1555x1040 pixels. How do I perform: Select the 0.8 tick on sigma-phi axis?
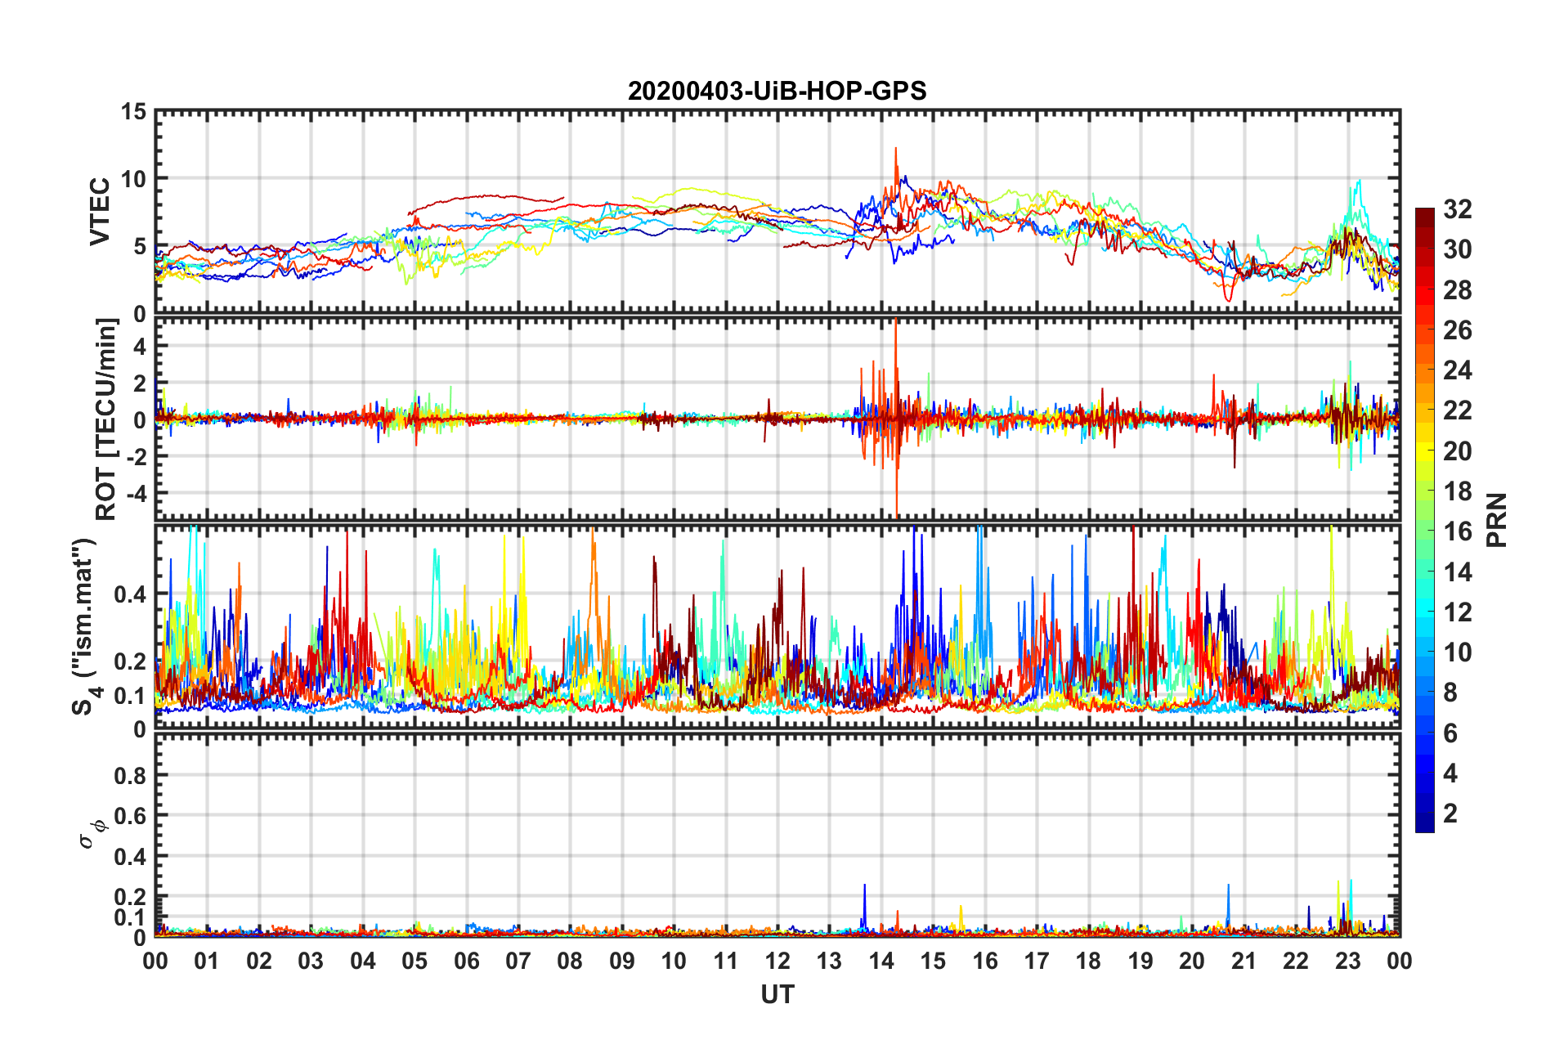(132, 775)
